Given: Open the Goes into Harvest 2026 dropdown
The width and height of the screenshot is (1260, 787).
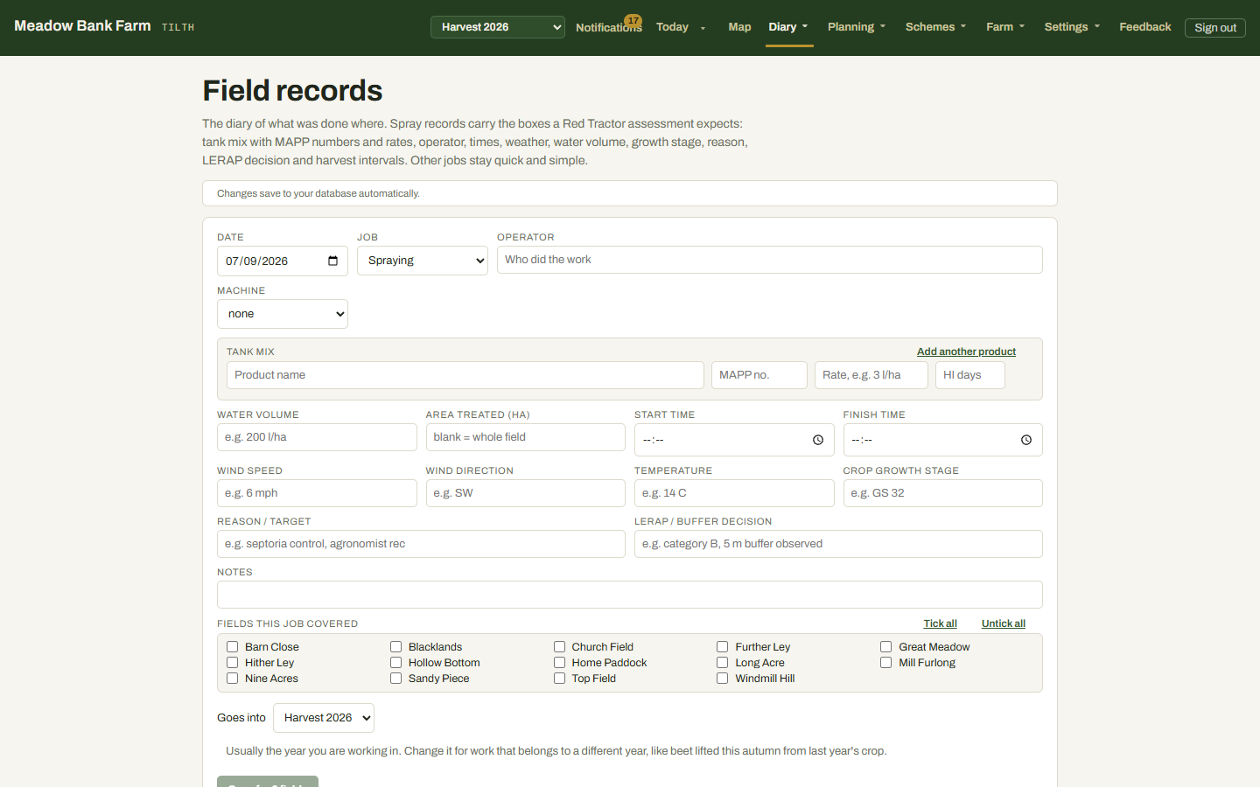Looking at the screenshot, I should point(324,718).
